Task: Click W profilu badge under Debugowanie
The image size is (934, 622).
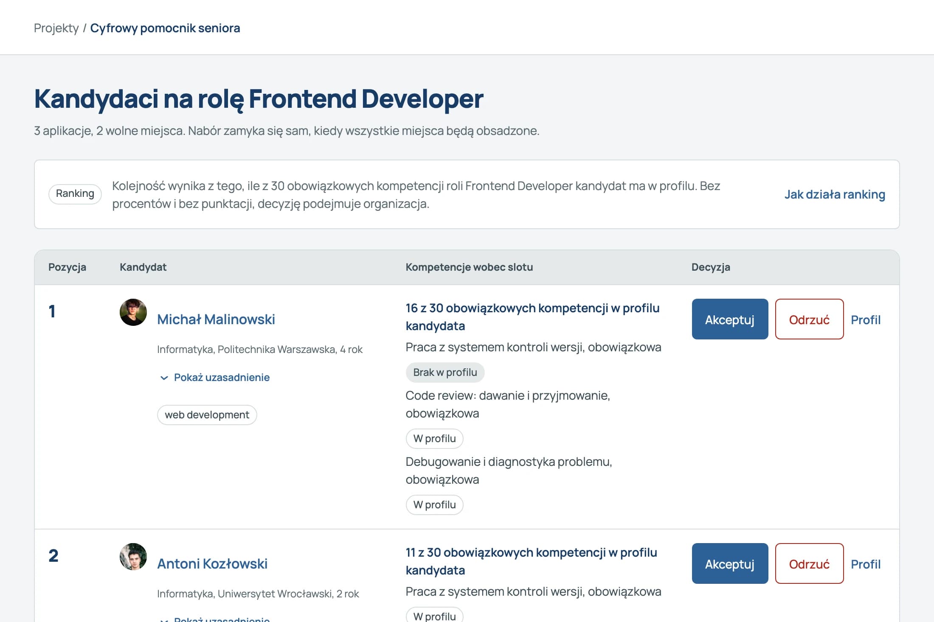Action: pos(434,504)
